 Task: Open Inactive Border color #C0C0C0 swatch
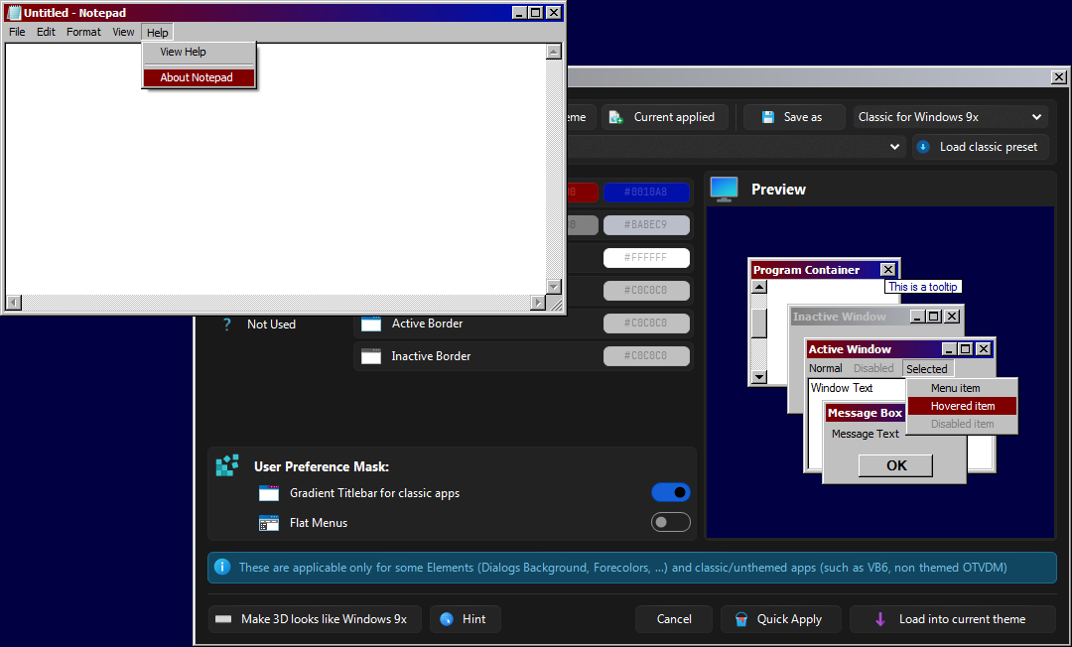click(x=646, y=356)
